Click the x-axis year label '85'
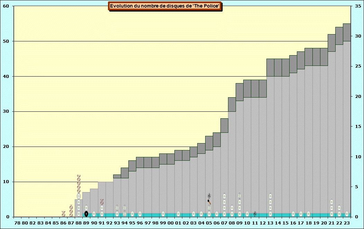The image size is (364, 229). pos(56,223)
